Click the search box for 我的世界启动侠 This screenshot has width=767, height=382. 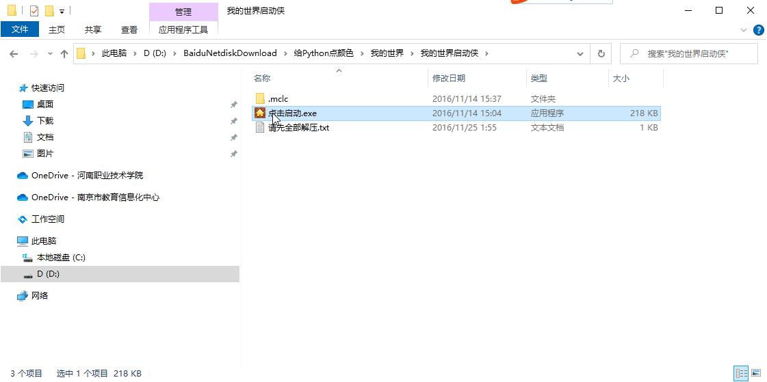(x=689, y=54)
